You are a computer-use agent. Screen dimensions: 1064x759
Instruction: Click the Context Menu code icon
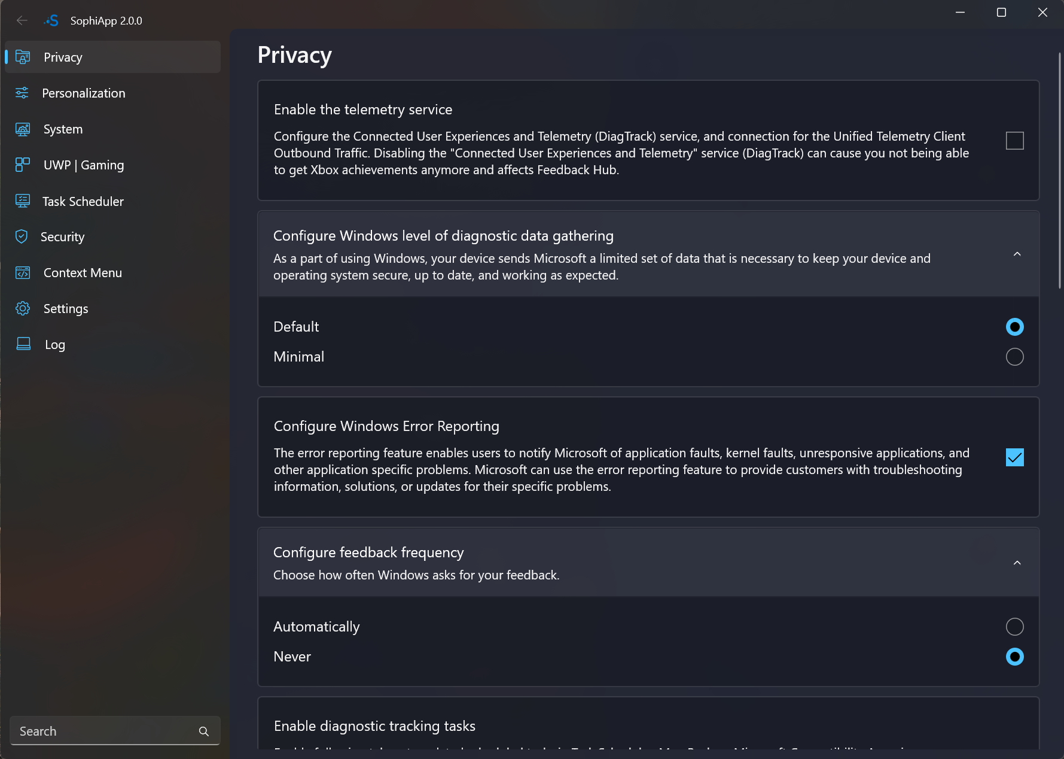23,273
